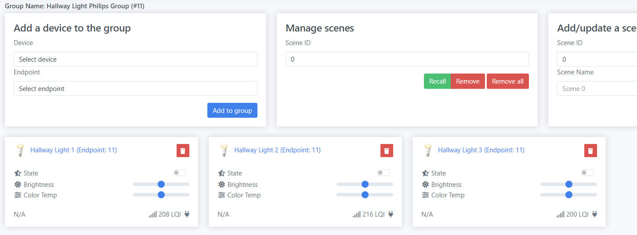The width and height of the screenshot is (637, 235).
Task: Click the Add to group button
Action: click(x=232, y=111)
